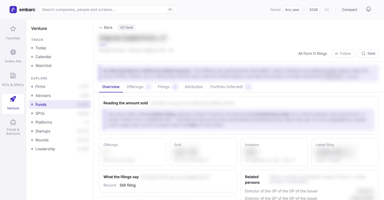
Task: Select Funds in Explore list
Action: tap(60, 105)
